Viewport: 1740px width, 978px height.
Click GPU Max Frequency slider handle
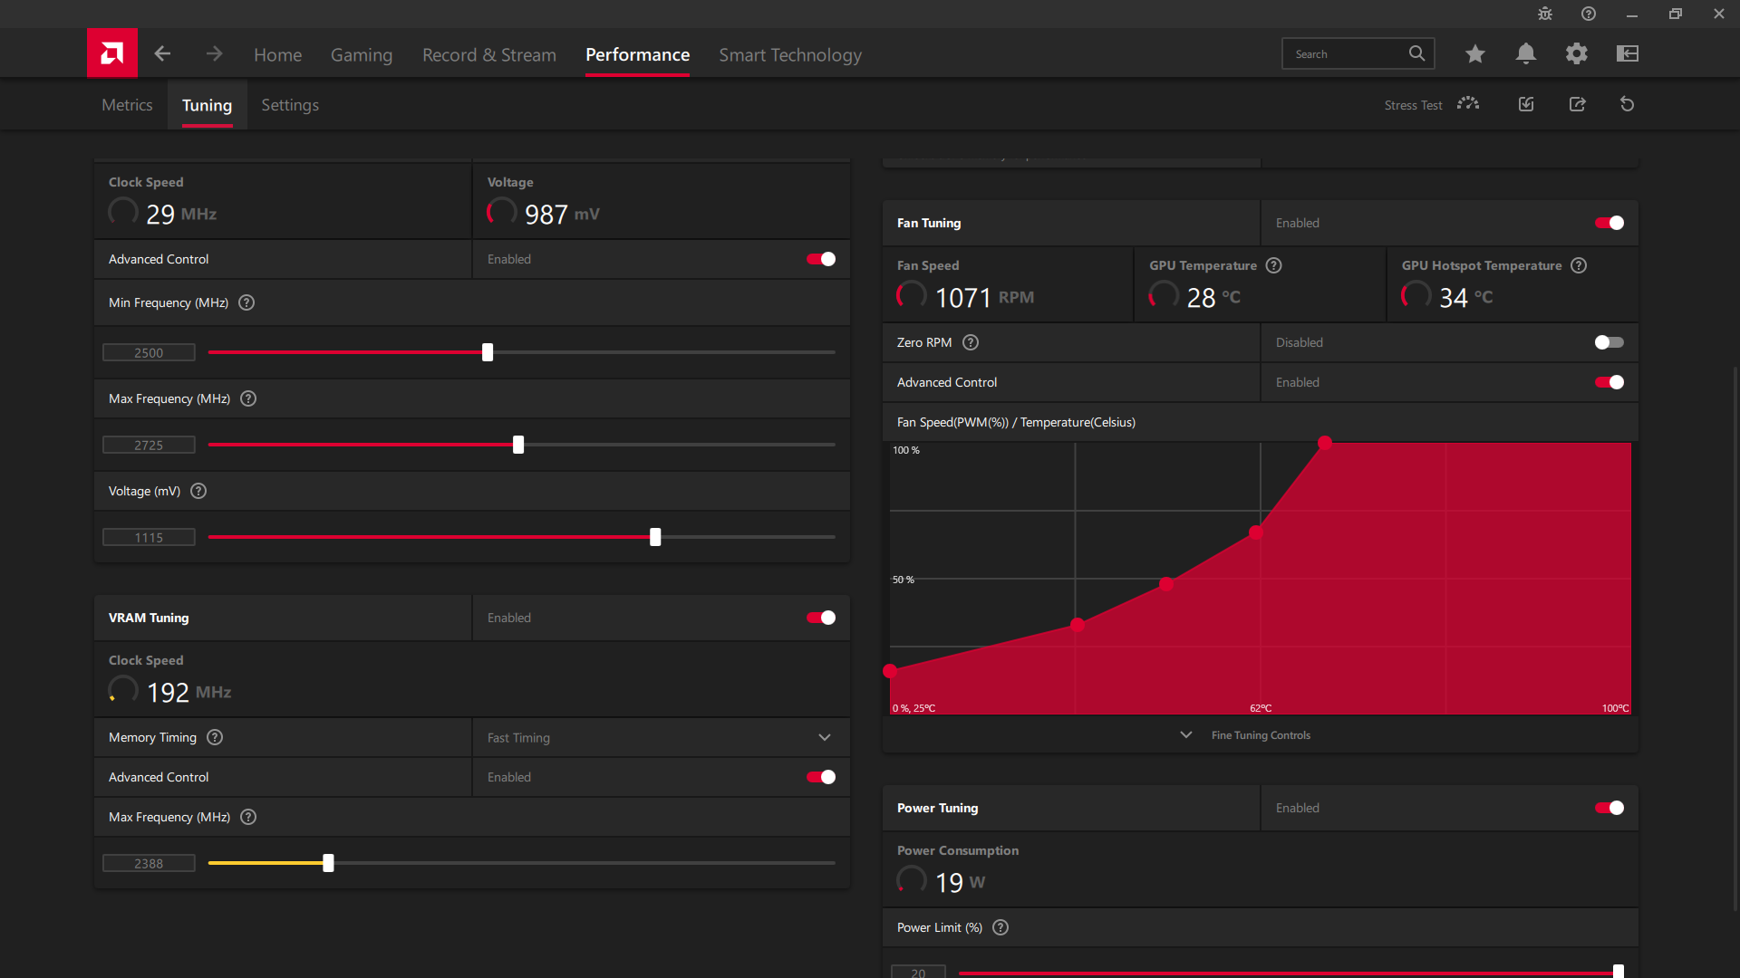[518, 445]
